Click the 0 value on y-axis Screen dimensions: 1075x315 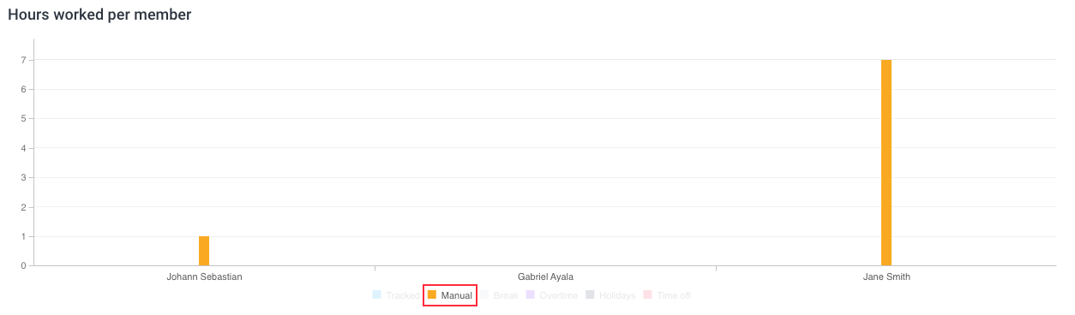[26, 265]
